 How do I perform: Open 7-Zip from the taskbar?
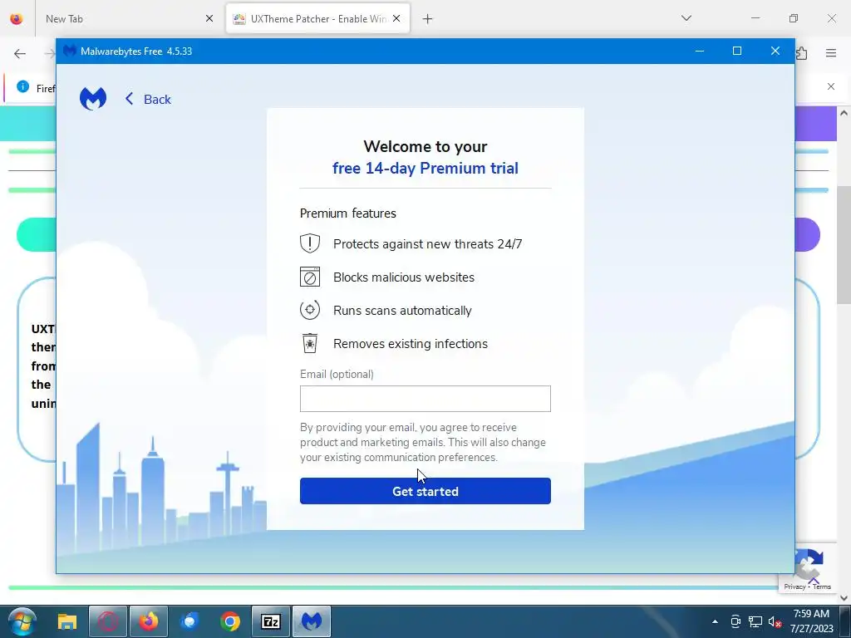(x=271, y=621)
